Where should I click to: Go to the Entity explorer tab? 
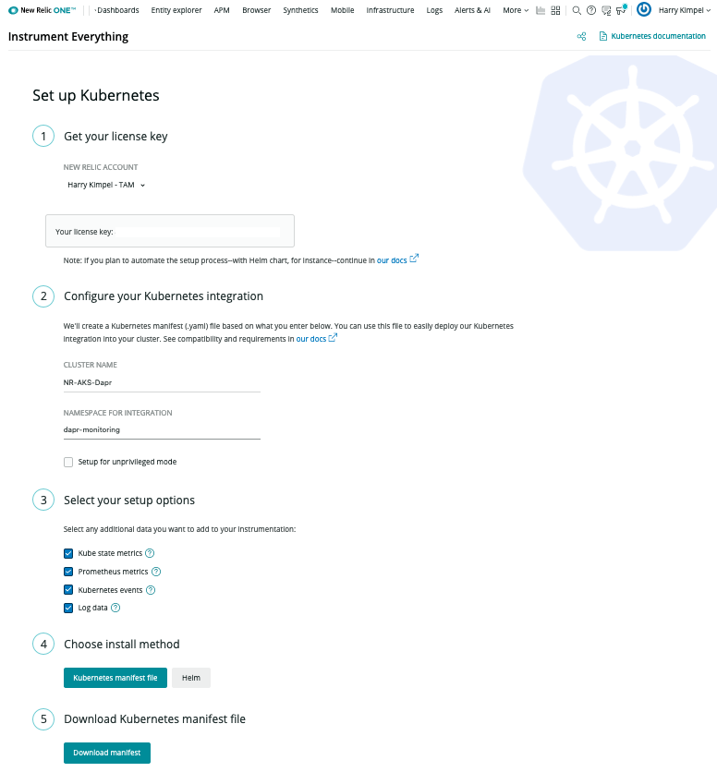click(176, 10)
